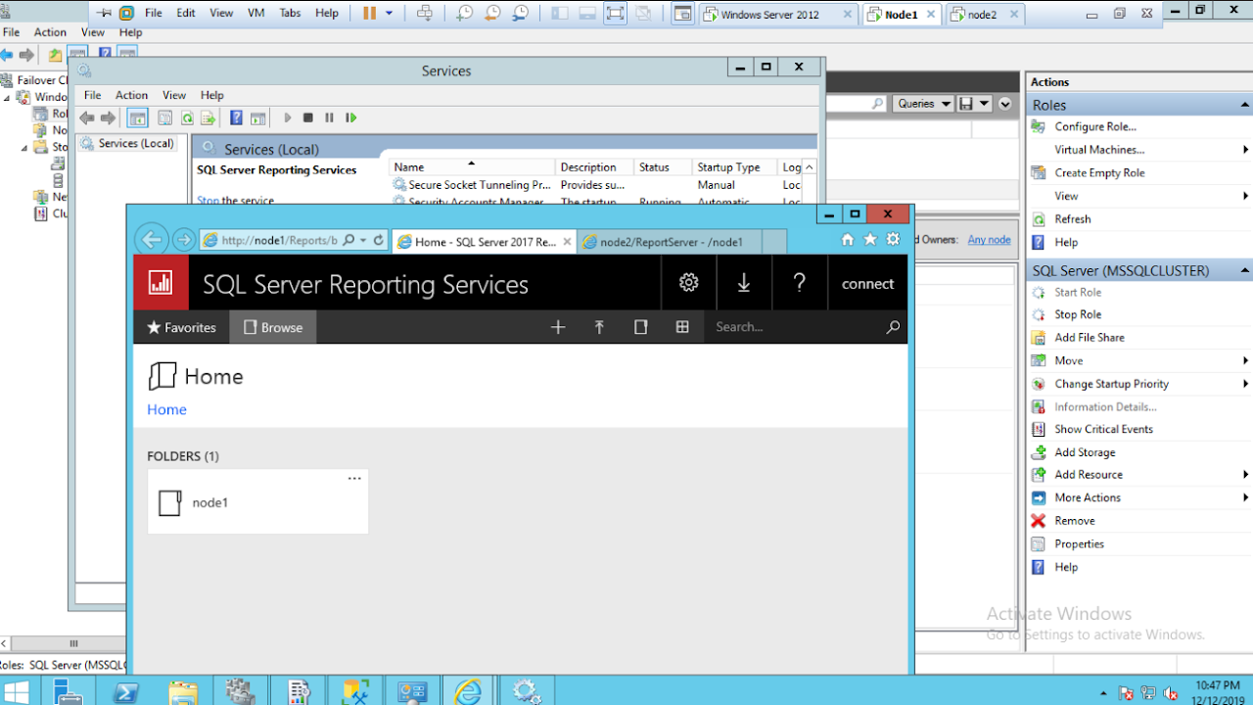Expand More Actions submenu
Viewport: 1253px width, 705px height.
[1245, 497]
